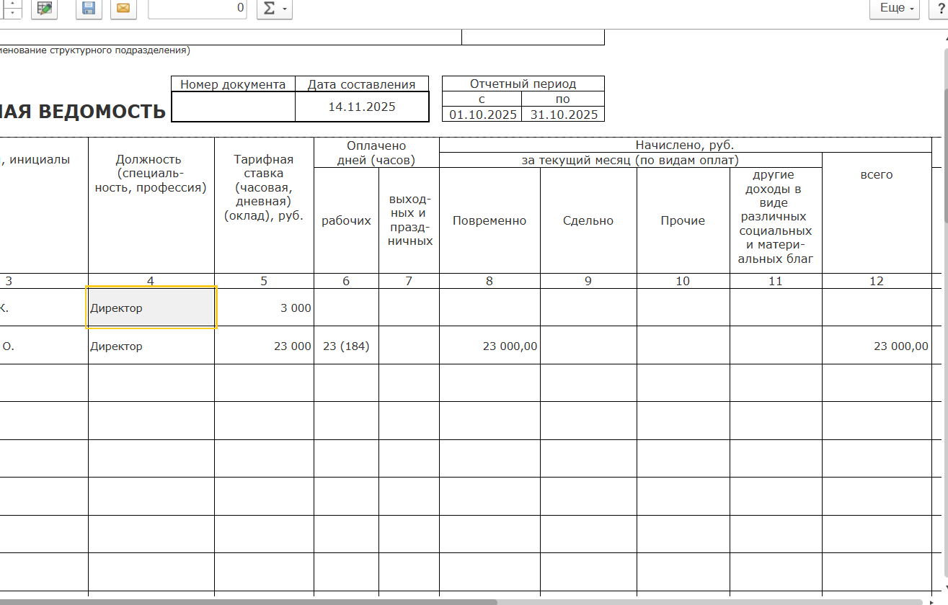The height and width of the screenshot is (605, 948).
Task: Click the period end date 31.10.2025
Action: click(563, 115)
